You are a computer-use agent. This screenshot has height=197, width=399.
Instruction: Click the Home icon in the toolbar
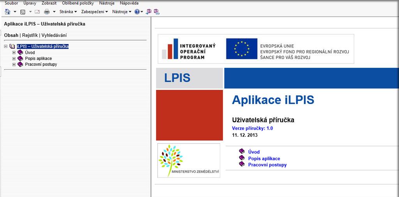click(8, 12)
